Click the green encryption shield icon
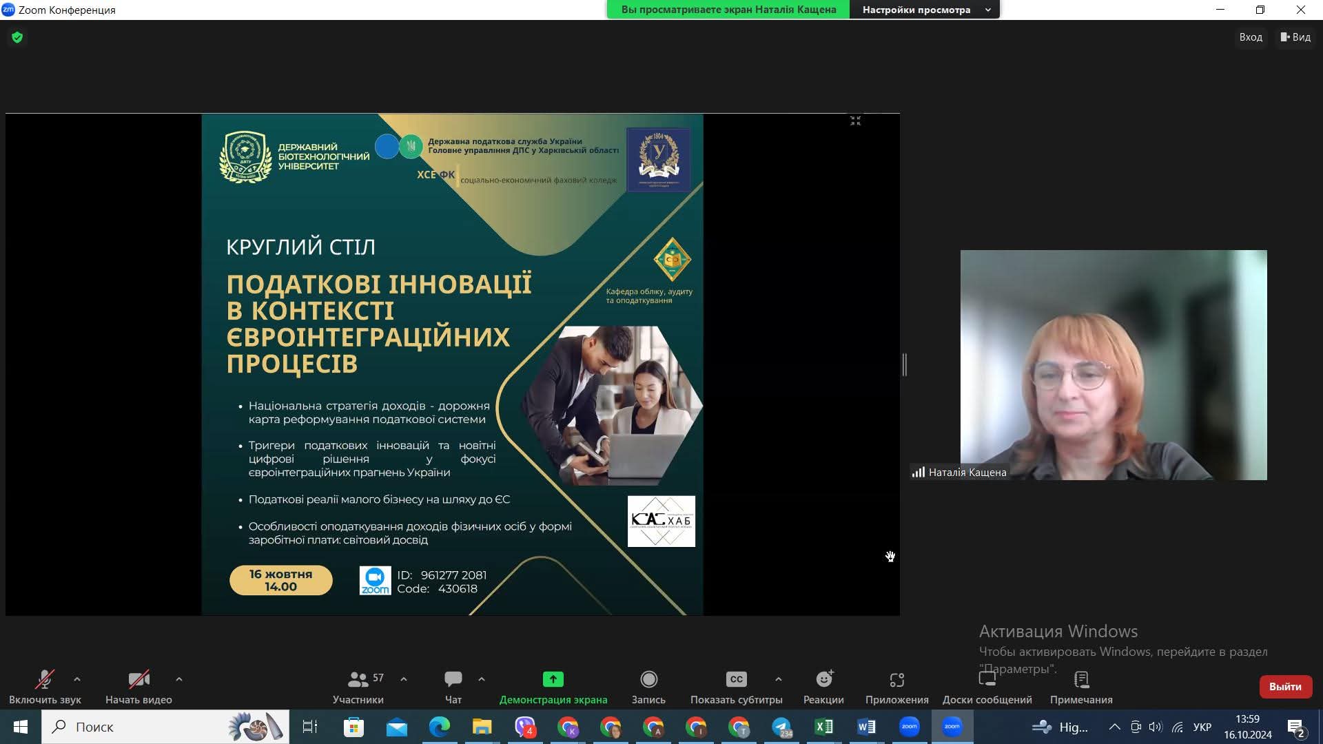The height and width of the screenshot is (744, 1323). [17, 37]
